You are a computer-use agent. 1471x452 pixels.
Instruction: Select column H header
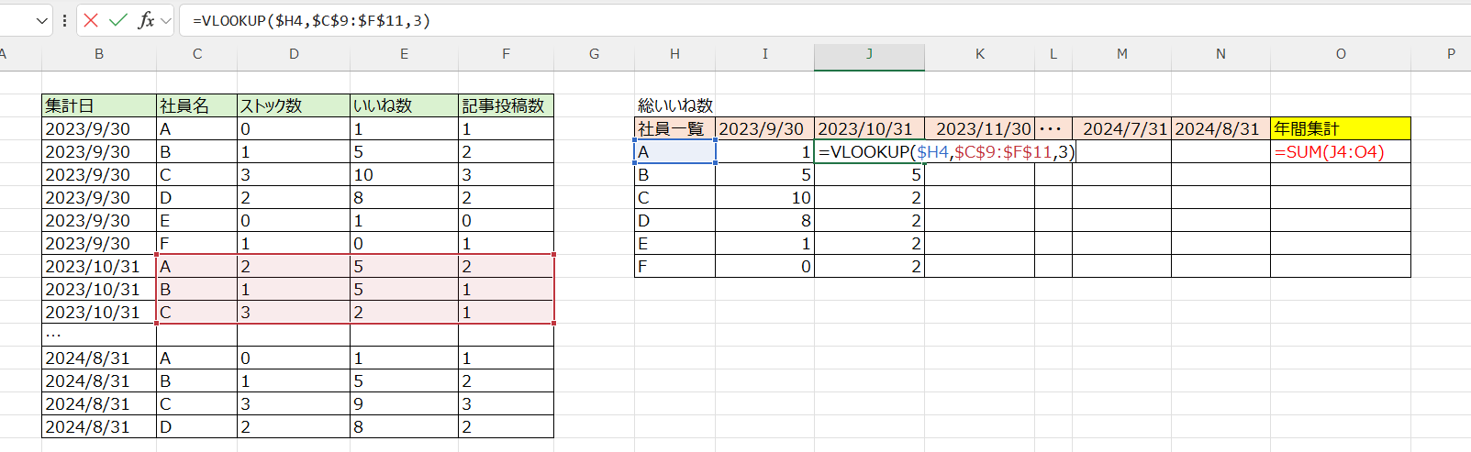[x=674, y=54]
